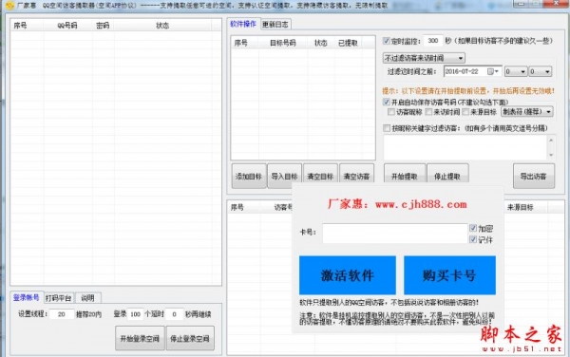
Task: Switch to the 登录帐号 tab
Action: pos(27,297)
